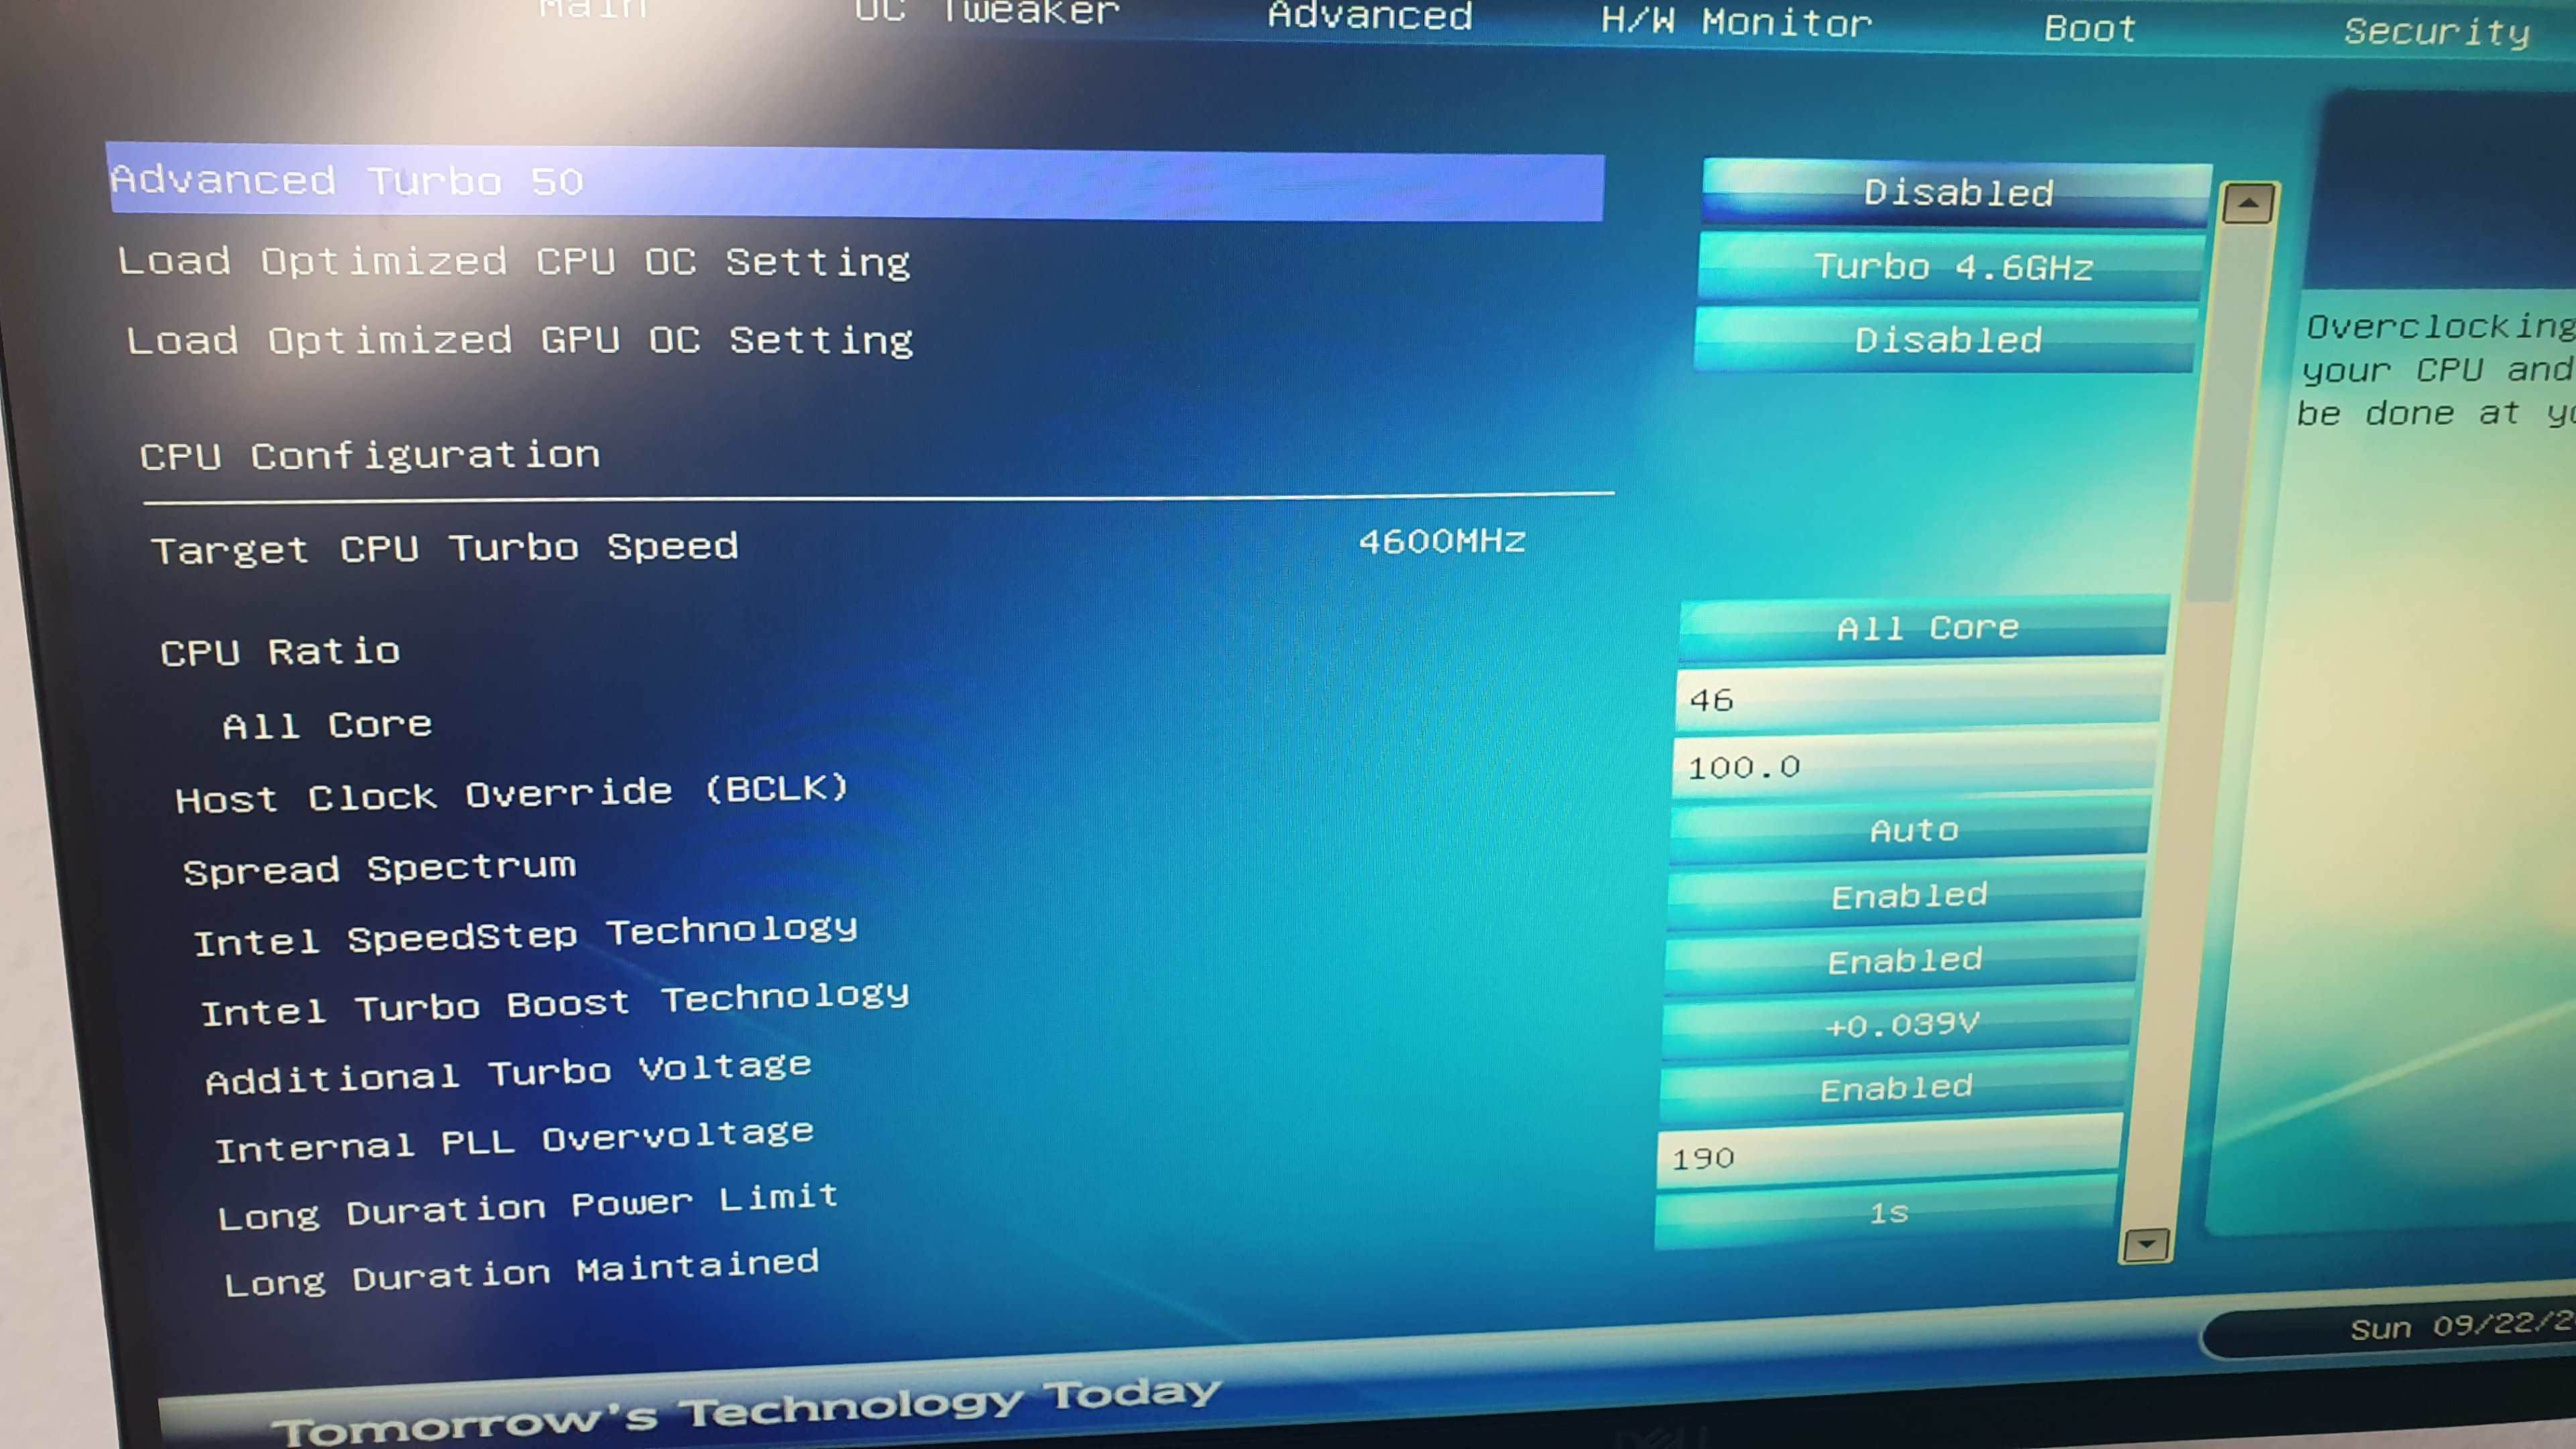Select the Target CPU Turbo Speed row
This screenshot has width=2576, height=1449.
[x=840, y=547]
